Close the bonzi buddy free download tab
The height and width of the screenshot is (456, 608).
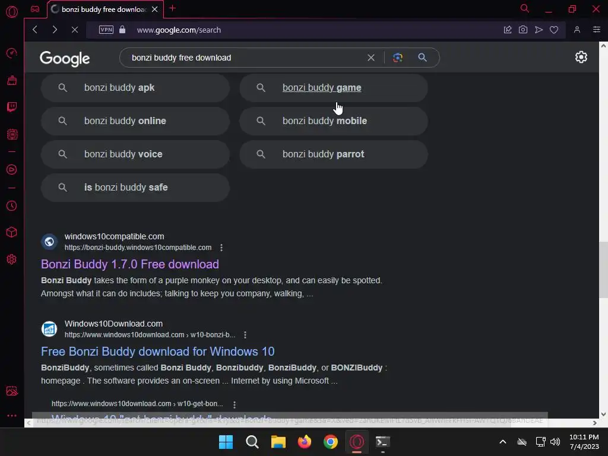tap(155, 9)
